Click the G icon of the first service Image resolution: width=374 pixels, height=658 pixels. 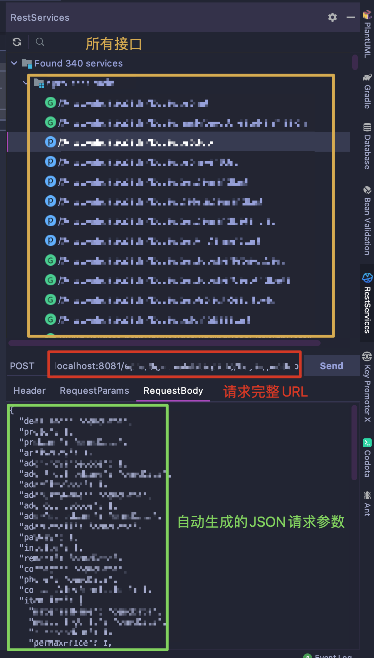[50, 103]
